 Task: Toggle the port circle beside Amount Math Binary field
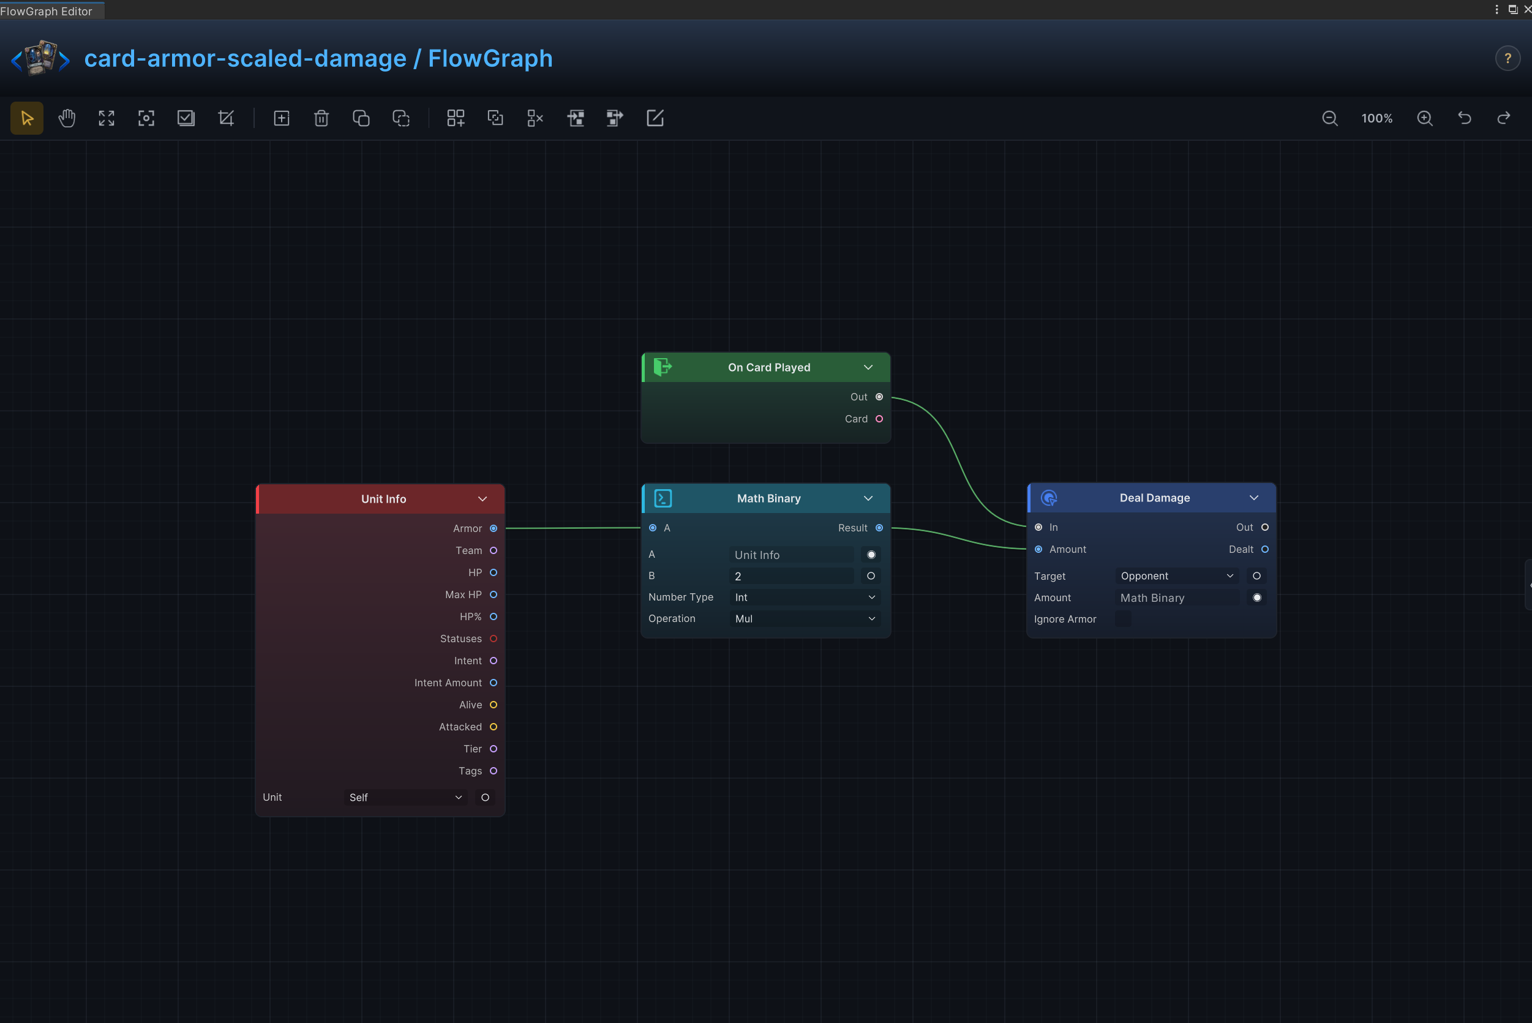coord(1256,598)
